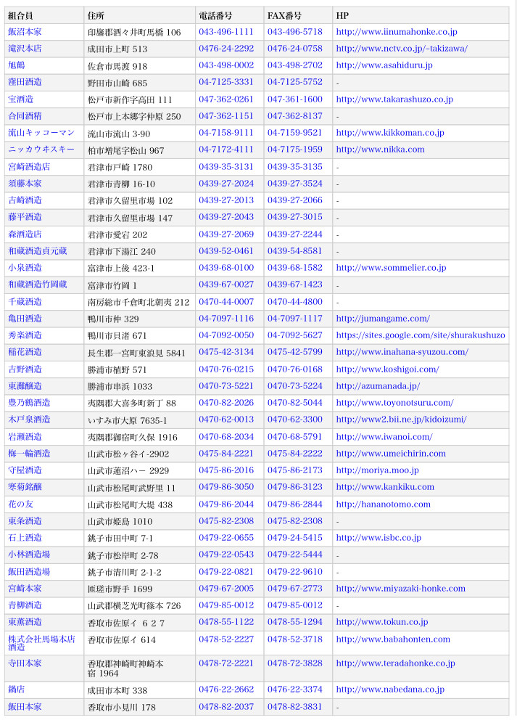Click phone number 0439-35-3131
517x720 pixels.
pos(226,167)
